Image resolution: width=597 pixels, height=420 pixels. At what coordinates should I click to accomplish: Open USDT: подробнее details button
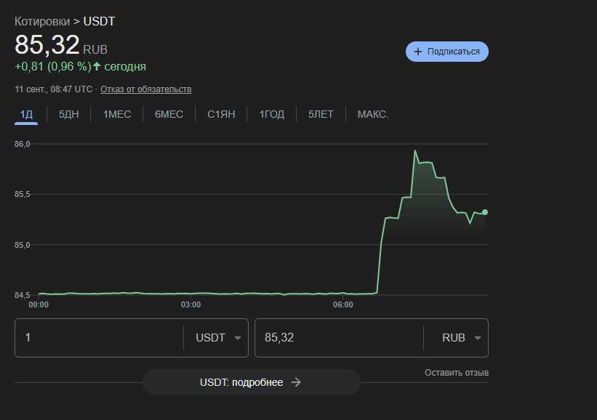pos(252,382)
